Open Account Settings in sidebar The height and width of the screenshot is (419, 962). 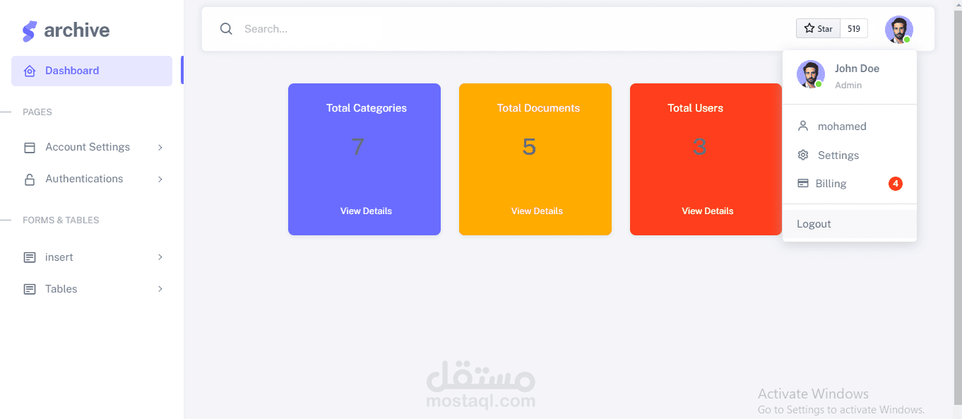tap(92, 148)
